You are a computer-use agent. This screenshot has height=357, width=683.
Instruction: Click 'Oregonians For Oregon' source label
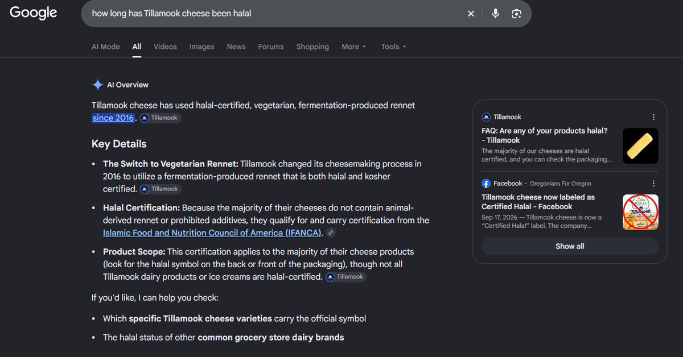coord(561,184)
